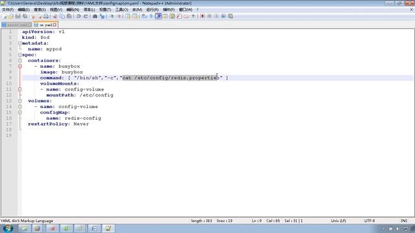Open the Windows Start orb
415x233 pixels.
click(x=8, y=228)
